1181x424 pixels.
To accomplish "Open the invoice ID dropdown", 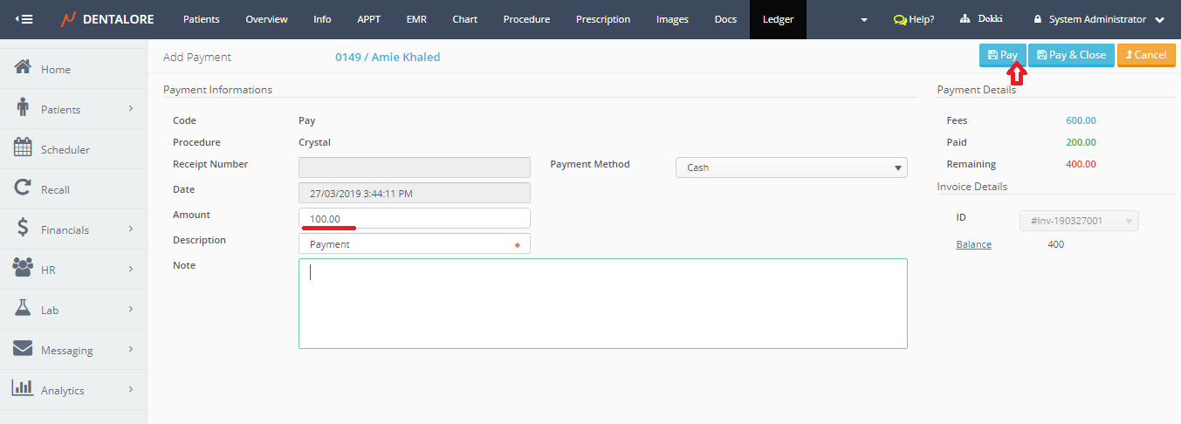I will point(1079,222).
